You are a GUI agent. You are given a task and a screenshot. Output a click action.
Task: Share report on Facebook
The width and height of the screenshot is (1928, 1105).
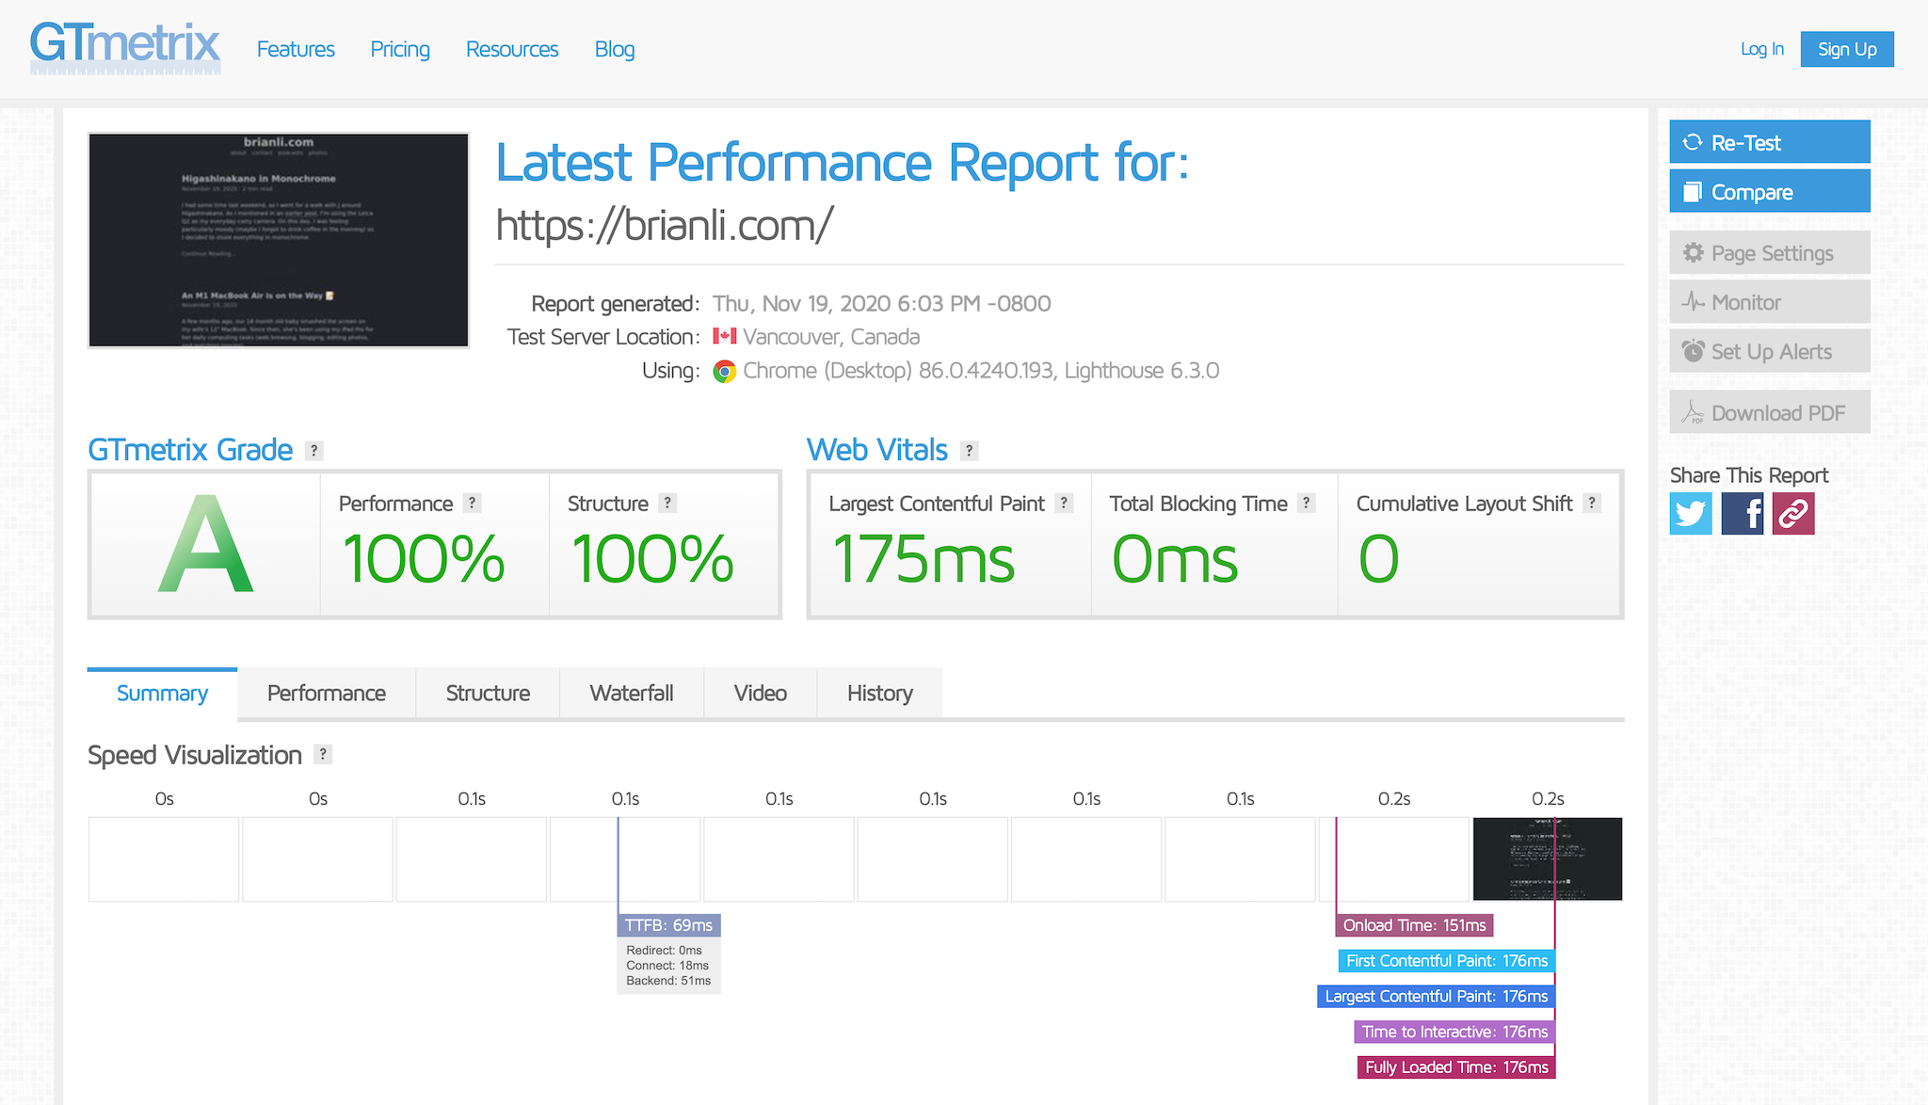1742,514
